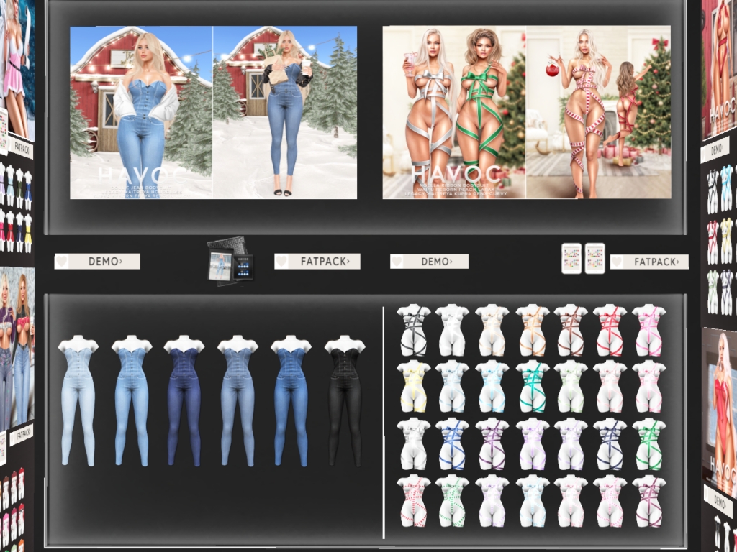This screenshot has height=552, width=737.
Task: Click the jeans bodysuit HUD package icon
Action: pos(230,259)
